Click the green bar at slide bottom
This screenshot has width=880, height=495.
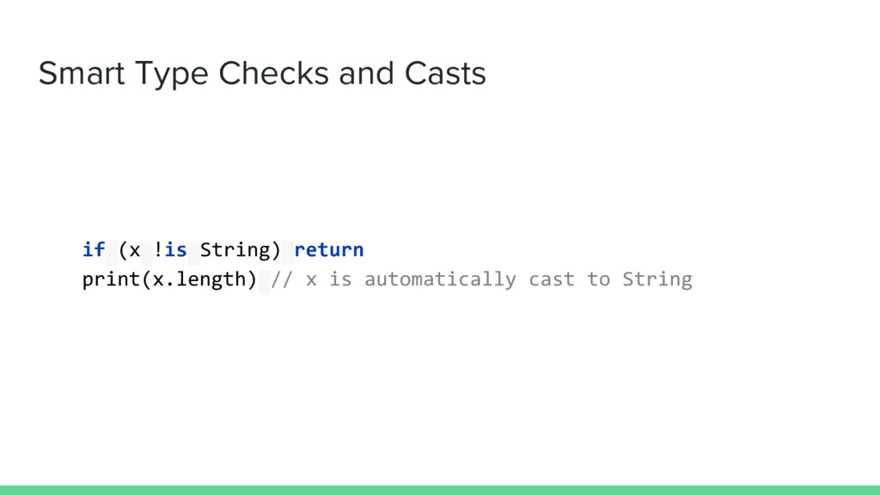[440, 490]
